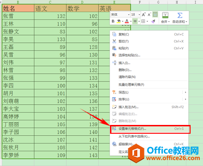Apply borders with the border grid icon
The height and width of the screenshot is (166, 203).
pyautogui.click(x=143, y=21)
